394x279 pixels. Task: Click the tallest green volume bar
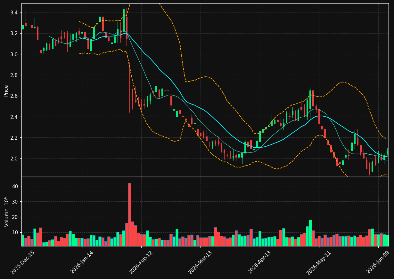point(310,233)
